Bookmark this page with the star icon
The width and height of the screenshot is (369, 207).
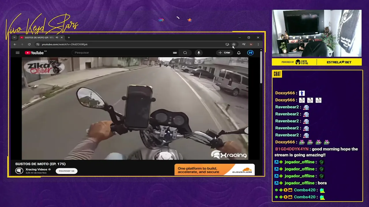pyautogui.click(x=234, y=44)
